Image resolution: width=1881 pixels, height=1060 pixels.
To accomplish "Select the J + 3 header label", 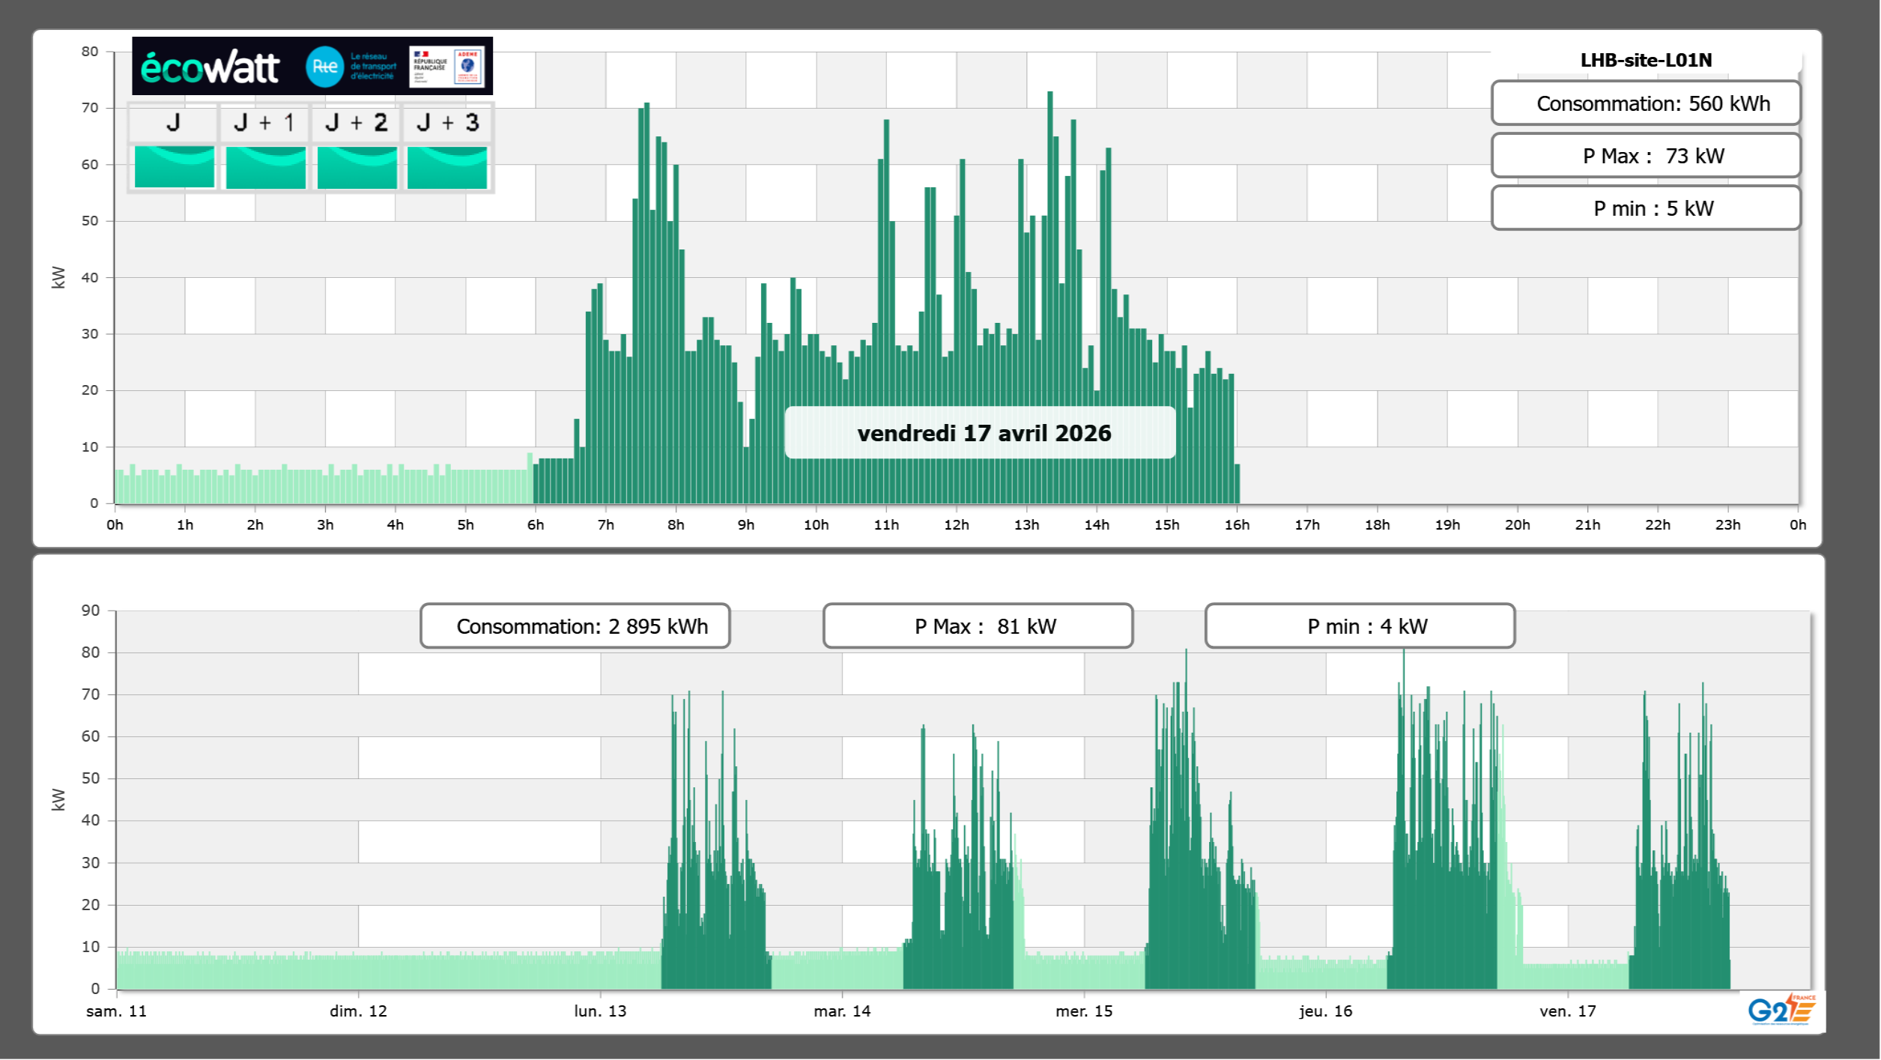I will coord(447,122).
